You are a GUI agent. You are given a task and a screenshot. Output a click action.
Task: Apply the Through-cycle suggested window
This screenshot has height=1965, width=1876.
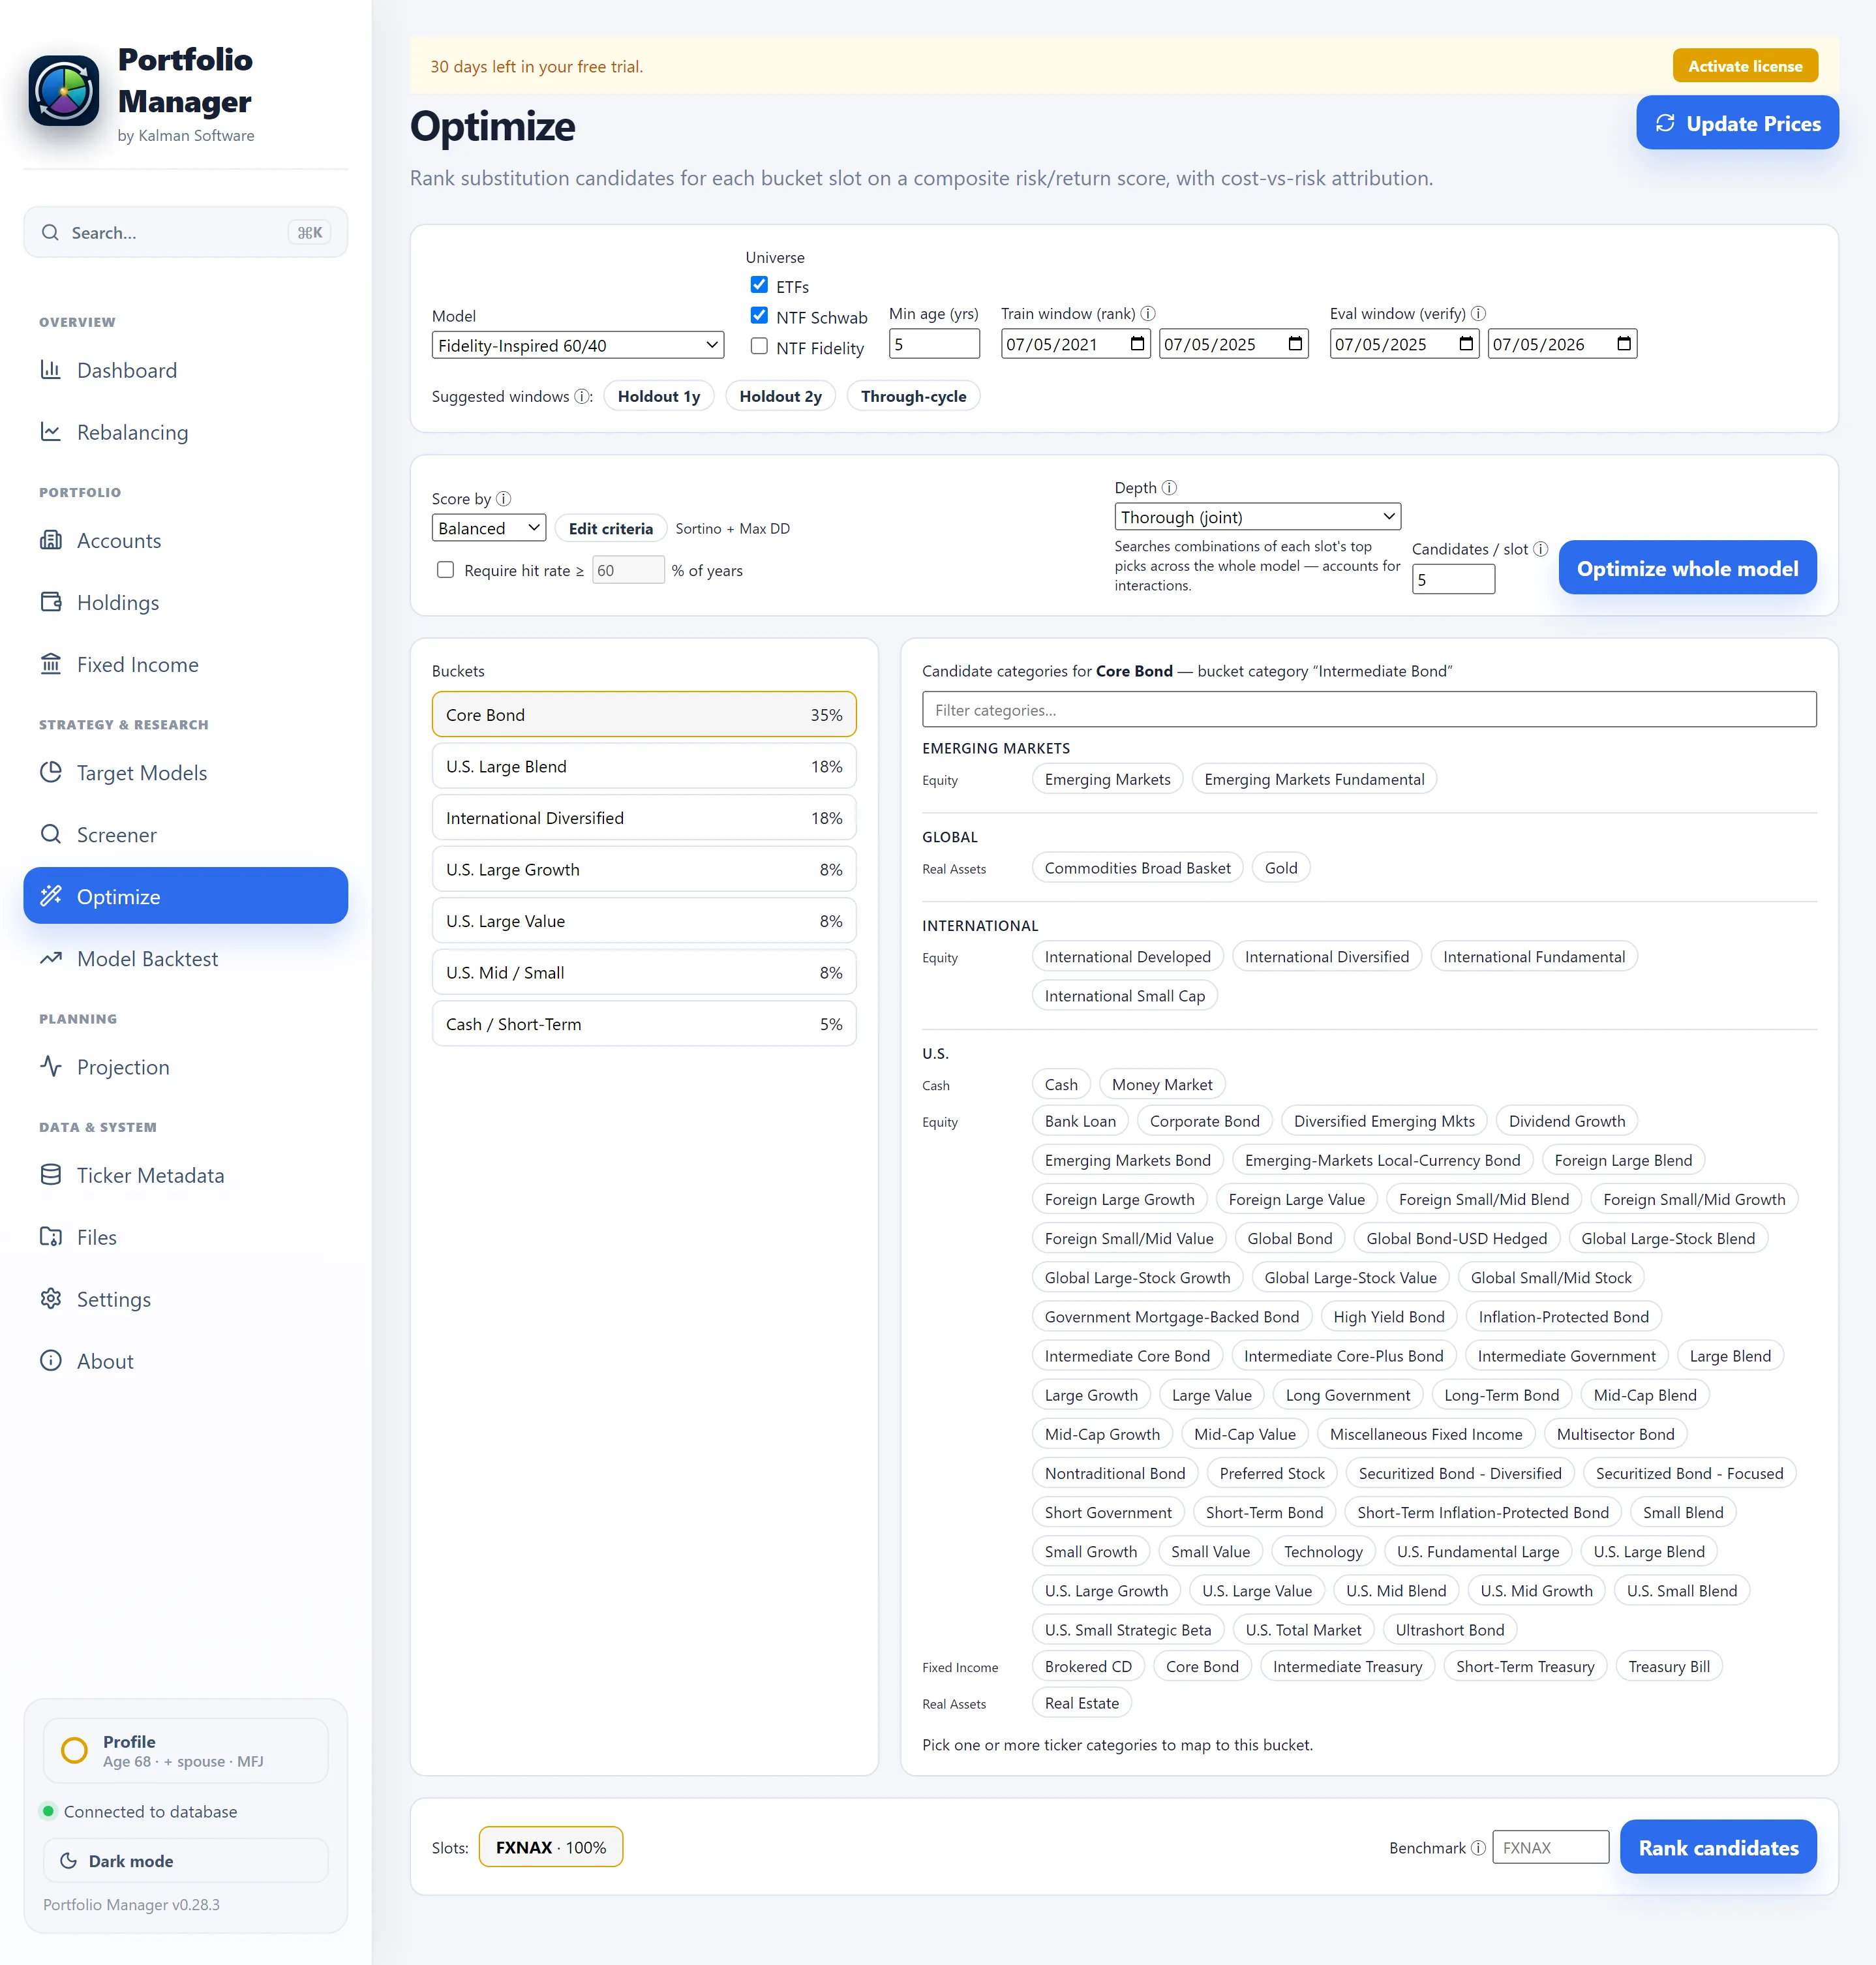(913, 396)
